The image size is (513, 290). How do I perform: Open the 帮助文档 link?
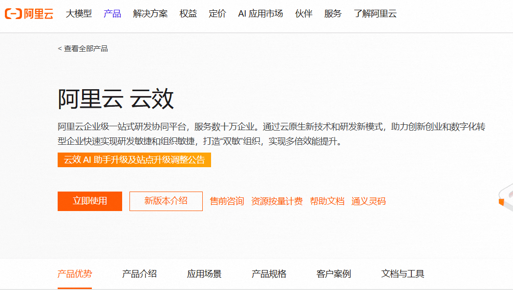[x=327, y=201]
